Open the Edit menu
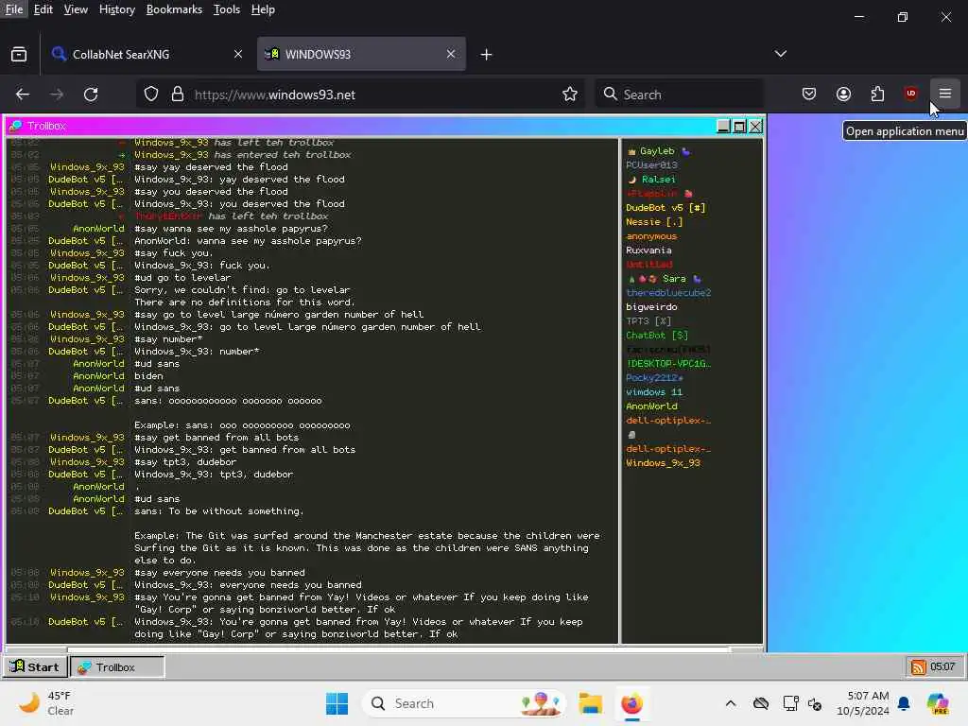 click(x=43, y=9)
